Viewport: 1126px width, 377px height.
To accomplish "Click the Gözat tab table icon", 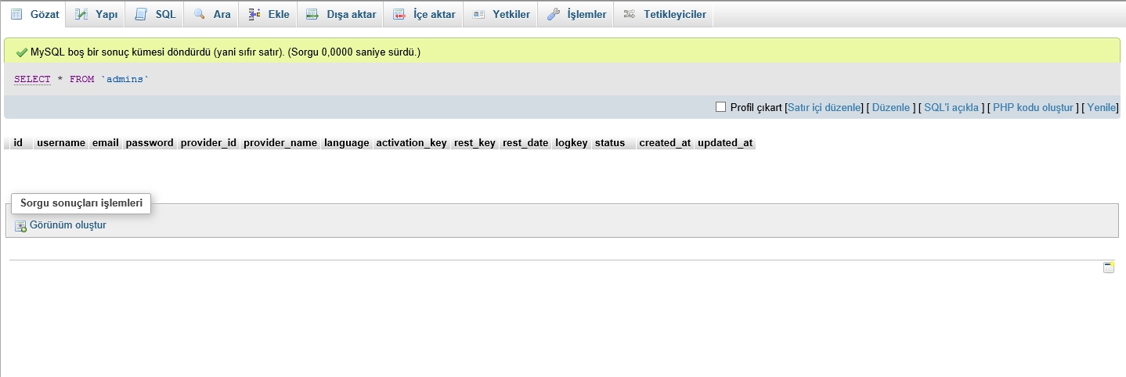I will 16,14.
